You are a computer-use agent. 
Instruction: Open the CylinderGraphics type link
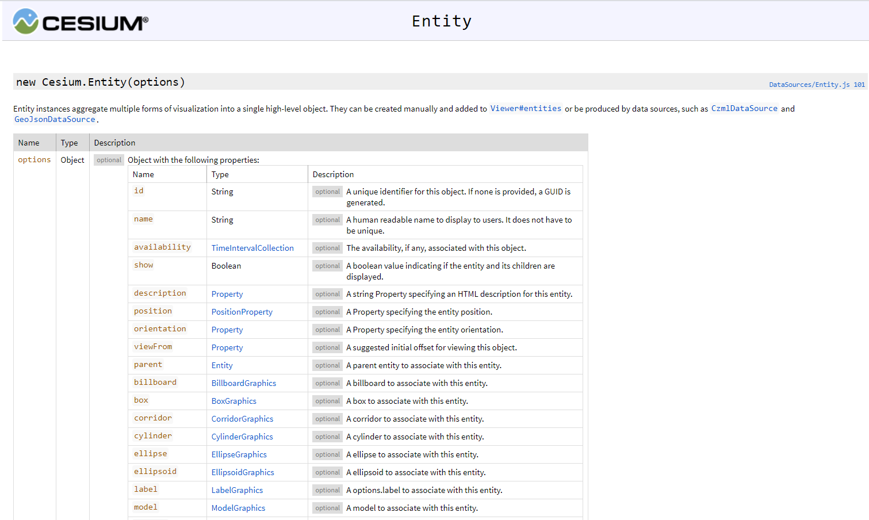242,437
